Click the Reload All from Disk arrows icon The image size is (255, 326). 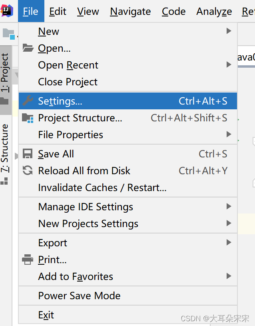[x=28, y=171]
